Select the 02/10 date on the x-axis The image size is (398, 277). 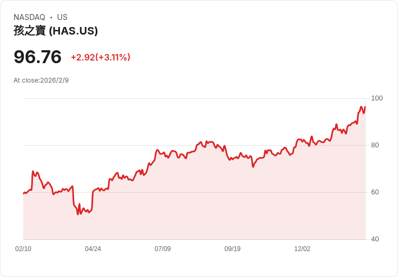[23, 249]
